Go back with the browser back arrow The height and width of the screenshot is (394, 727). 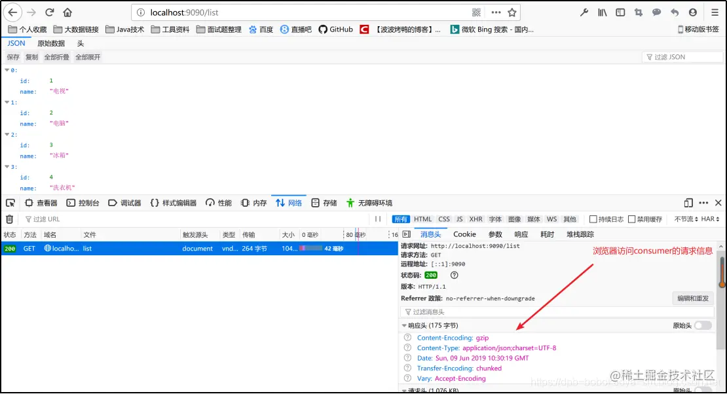(12, 12)
